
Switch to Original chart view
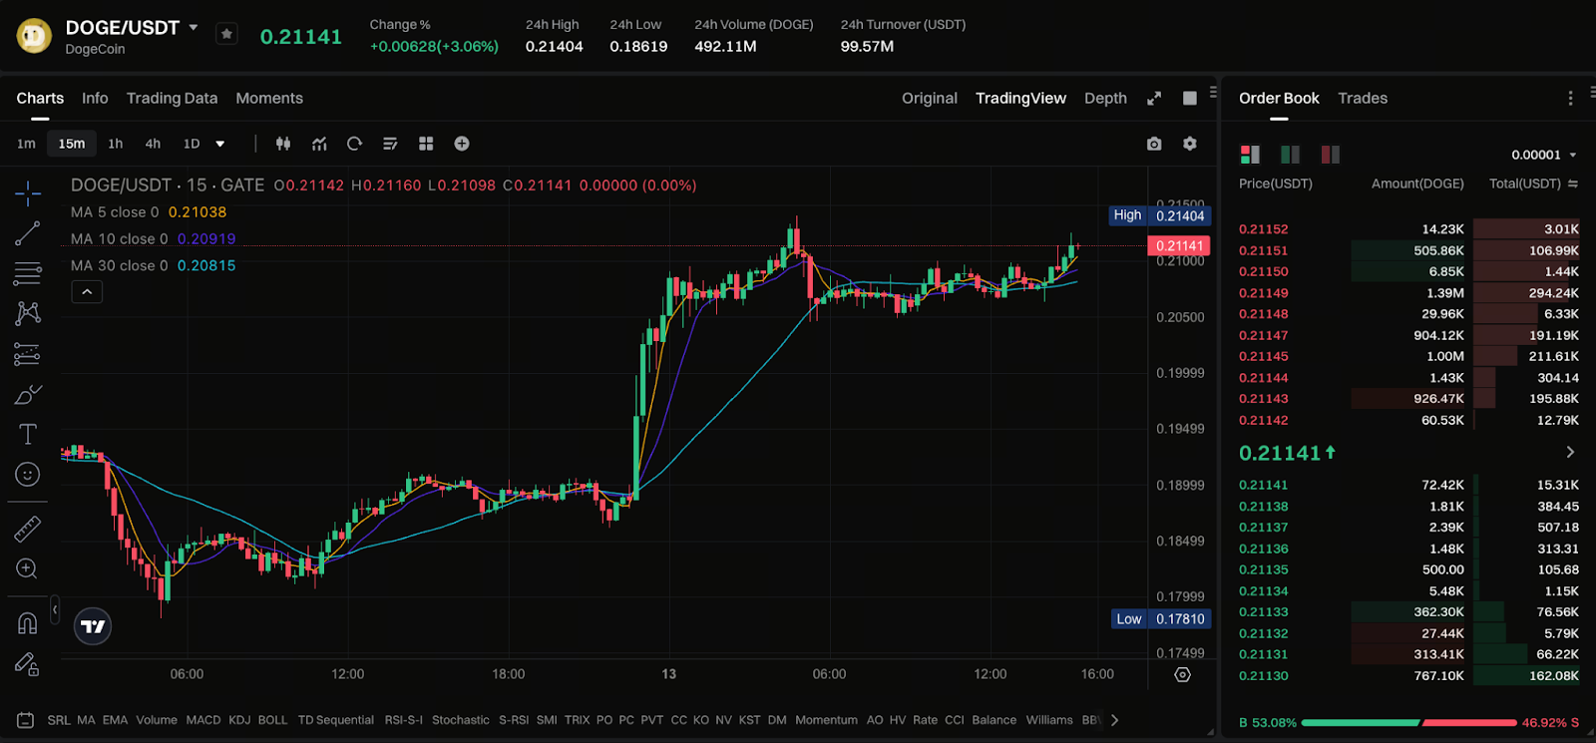930,98
